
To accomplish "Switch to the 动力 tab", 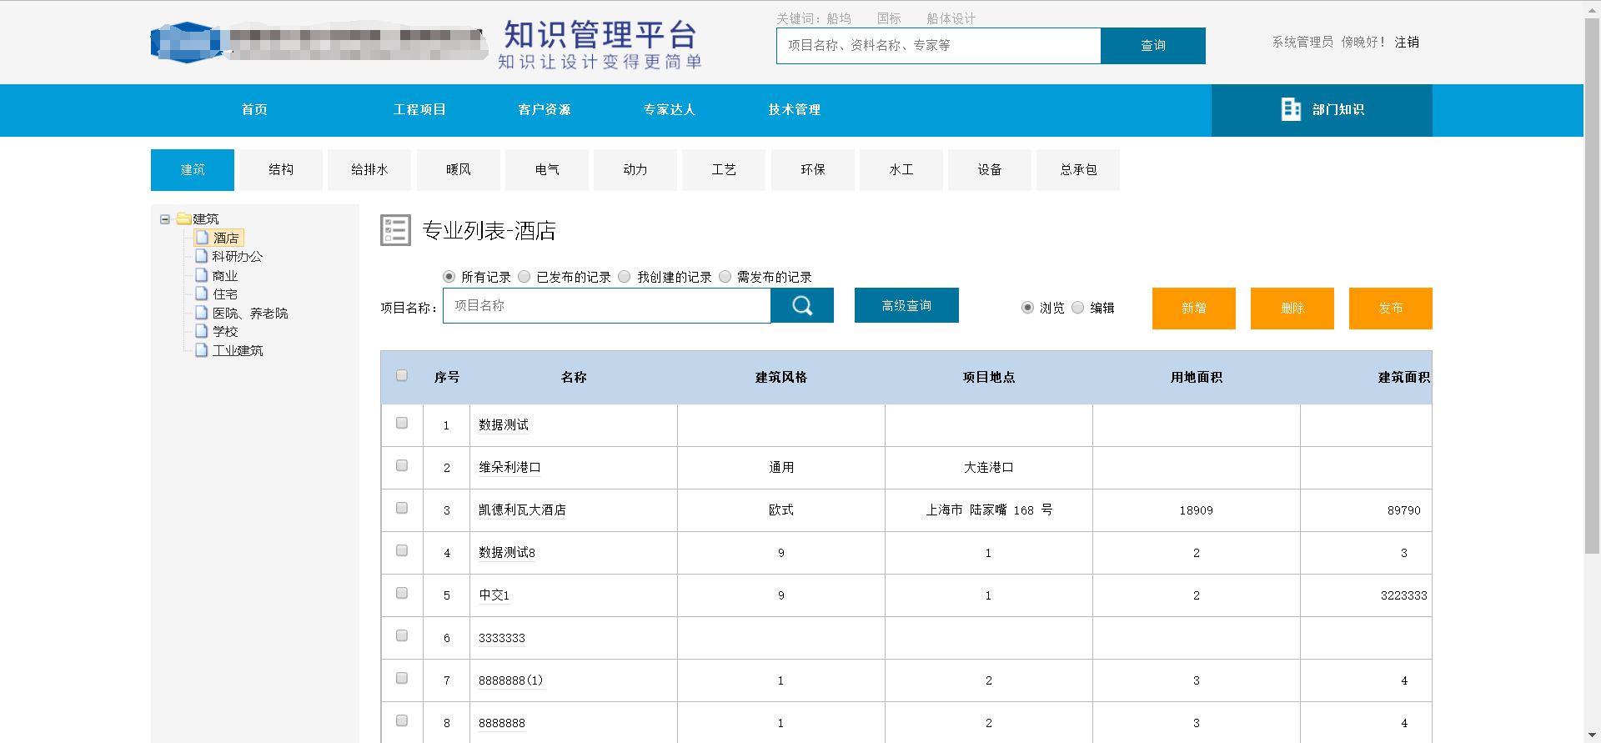I will pos(635,169).
